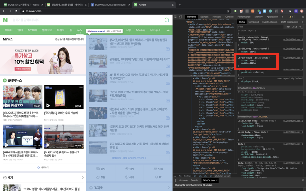
Task: Collapse the cui_airs_news _MM_NEWS_FEED_AIRS div
Action: click(x=196, y=86)
